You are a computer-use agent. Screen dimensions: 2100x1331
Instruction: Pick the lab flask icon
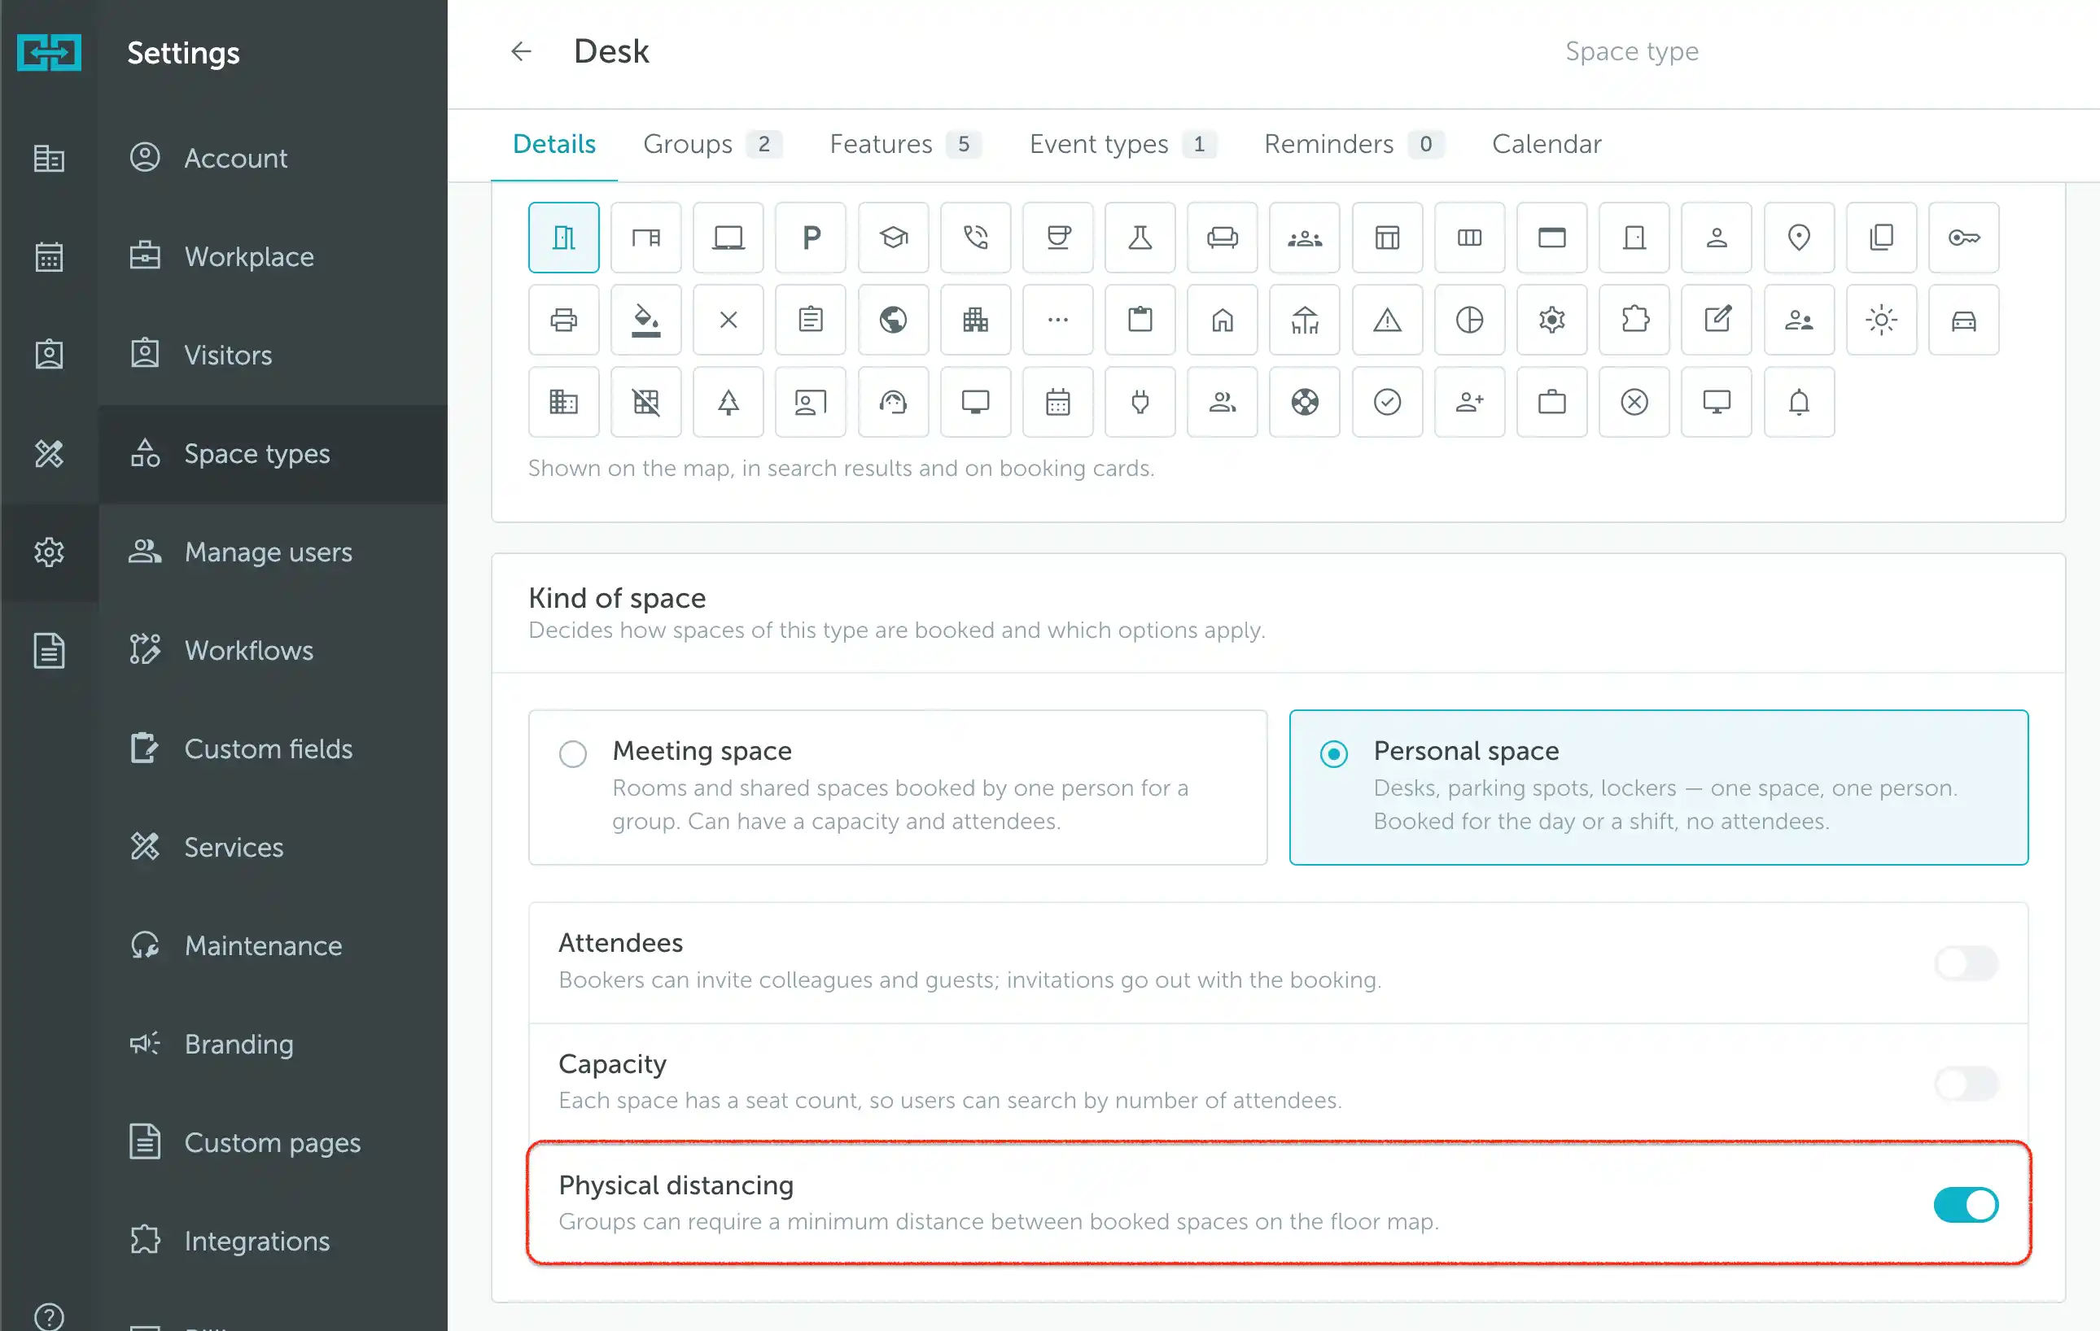point(1140,237)
